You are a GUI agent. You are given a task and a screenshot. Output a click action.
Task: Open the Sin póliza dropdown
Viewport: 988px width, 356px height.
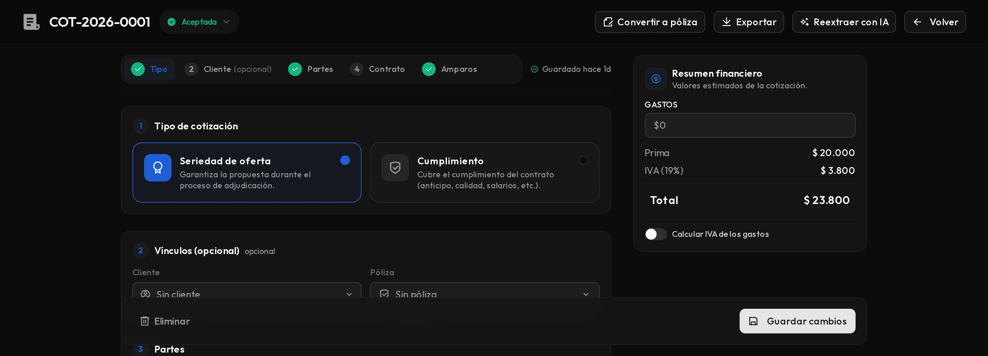click(484, 291)
